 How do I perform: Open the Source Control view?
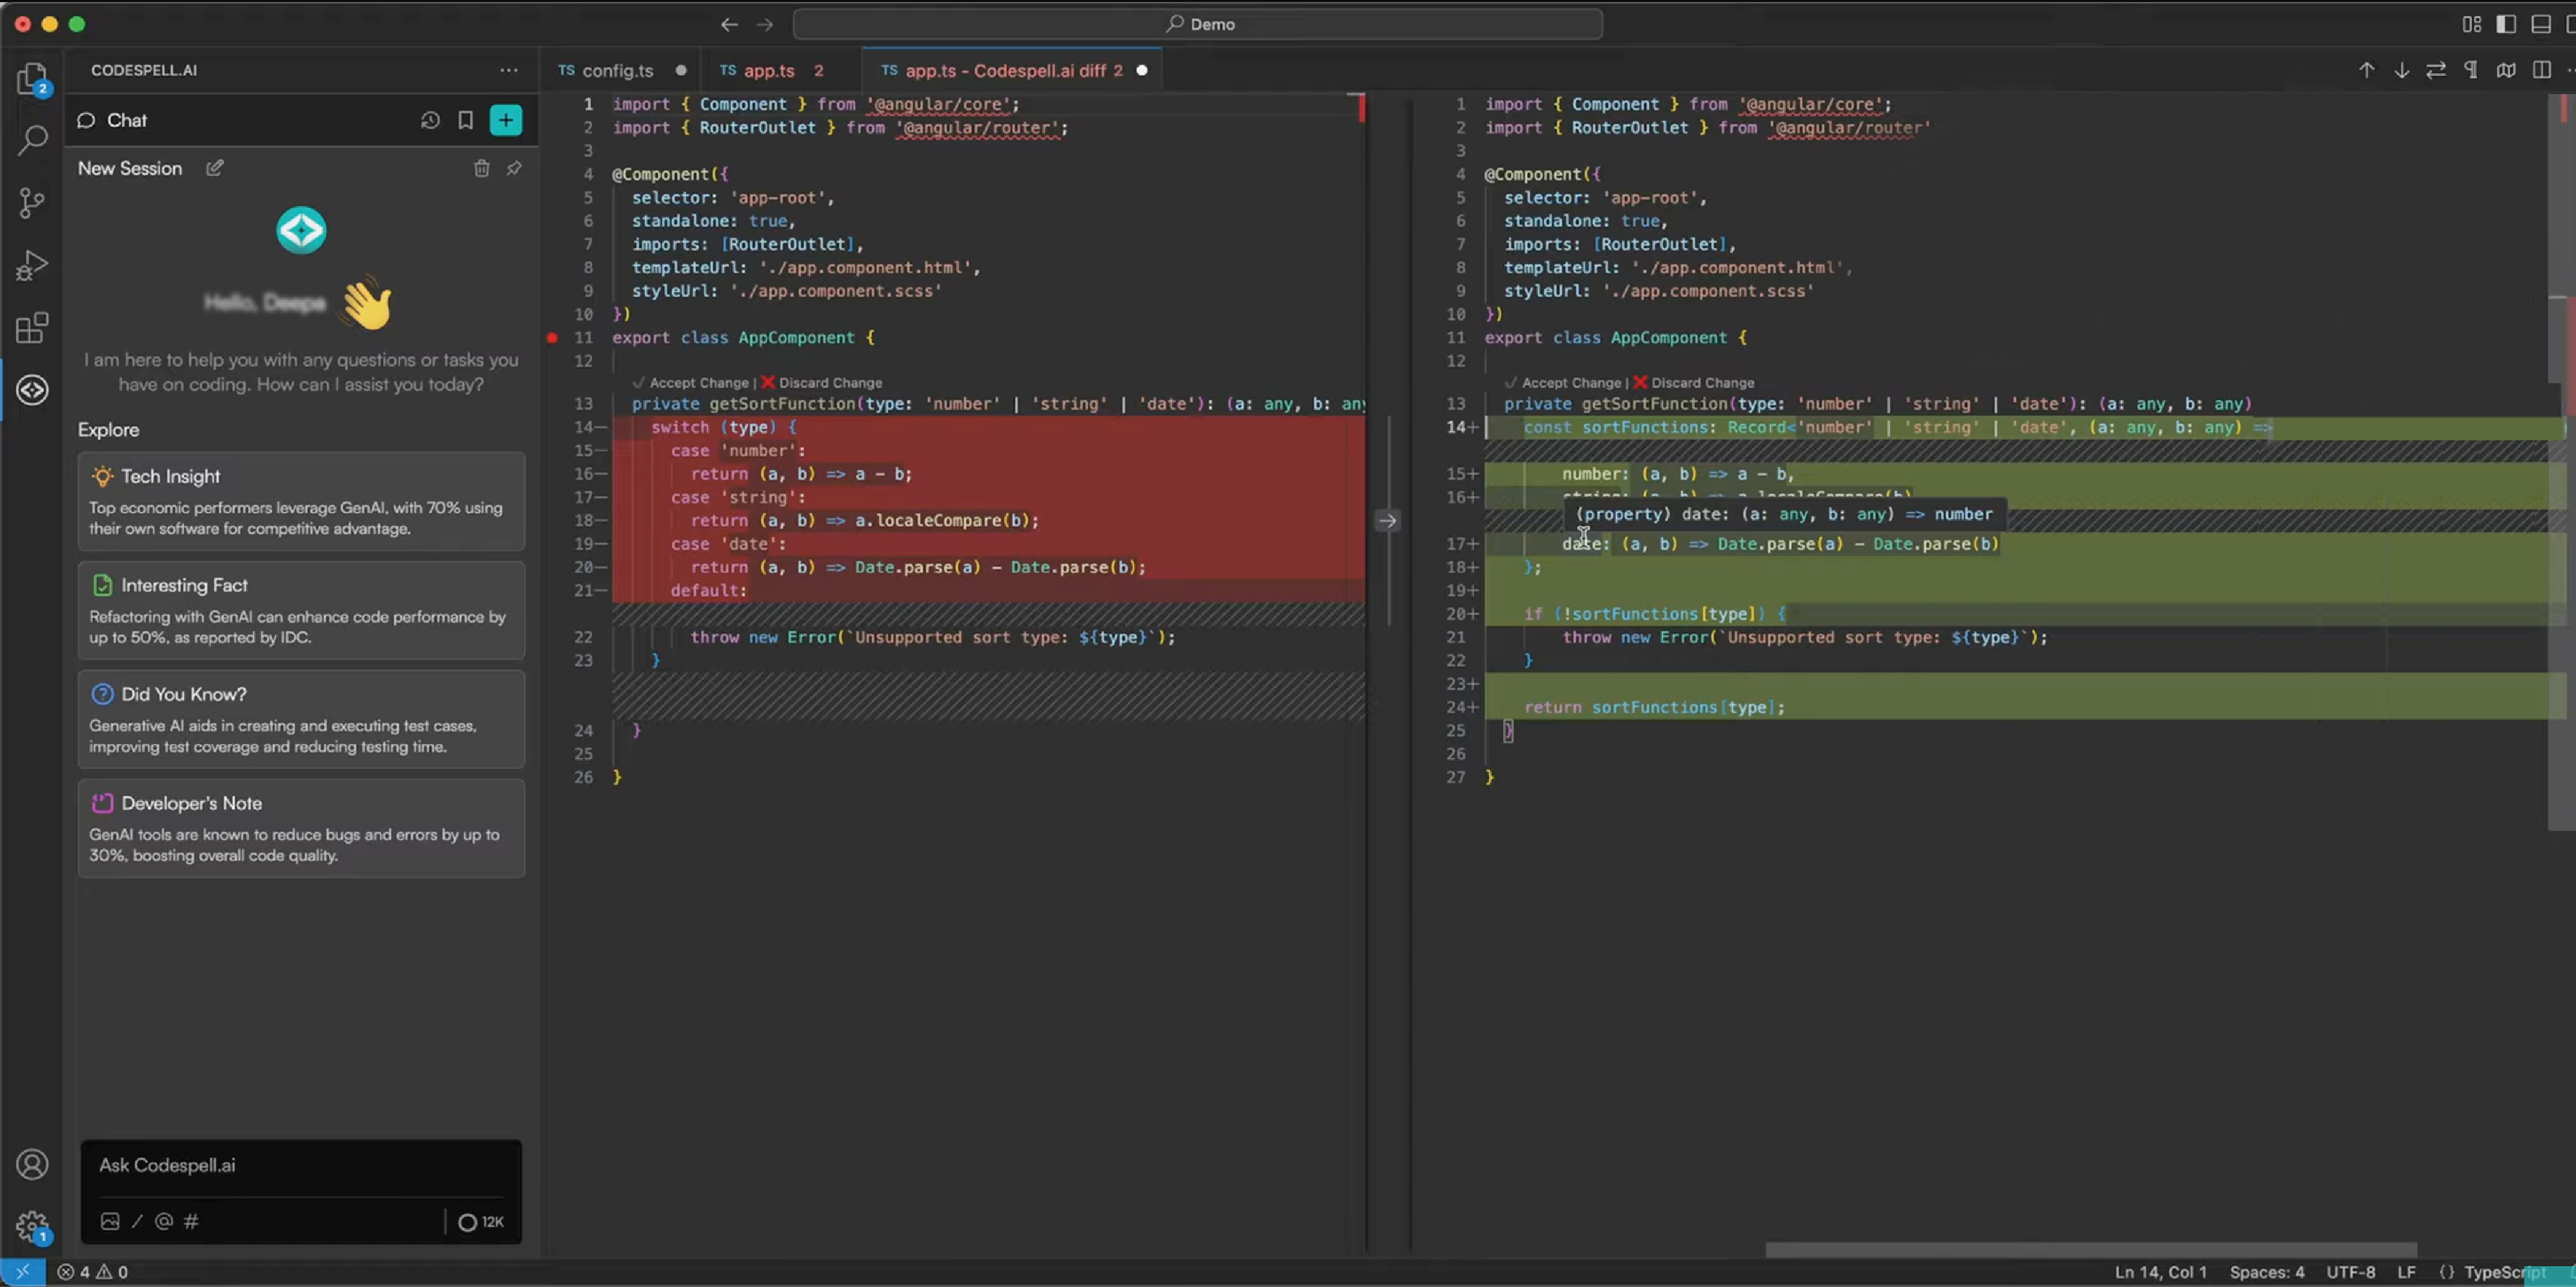coord(32,203)
